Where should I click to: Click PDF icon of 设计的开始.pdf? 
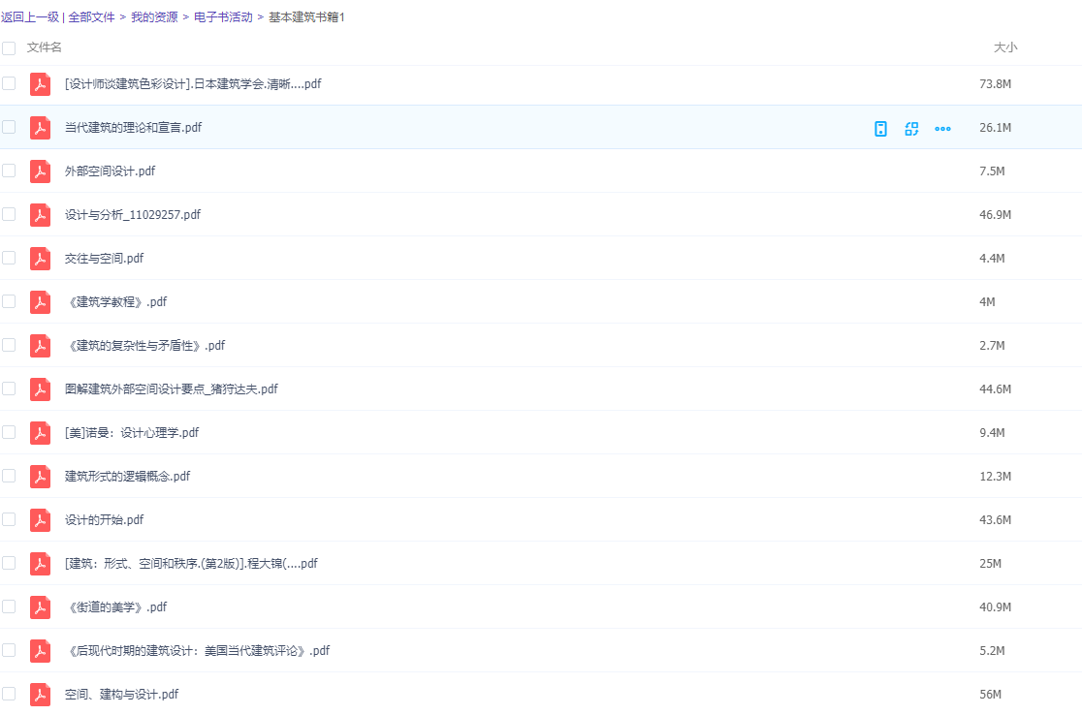[x=40, y=520]
